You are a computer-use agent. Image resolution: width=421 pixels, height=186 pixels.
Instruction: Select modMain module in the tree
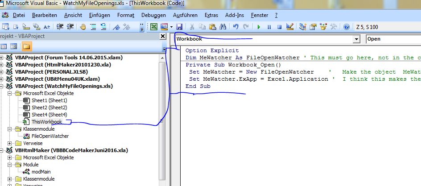41,172
